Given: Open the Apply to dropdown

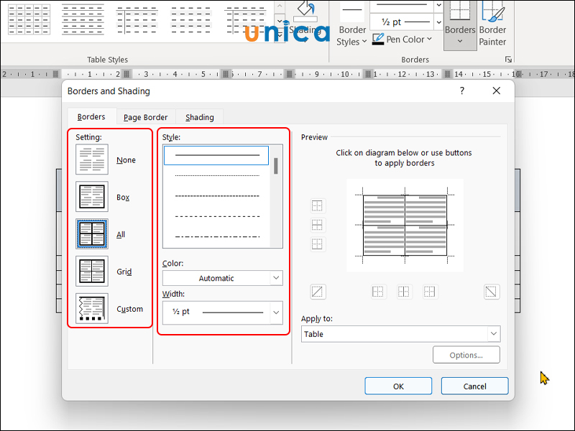Looking at the screenshot, I should tap(400, 334).
